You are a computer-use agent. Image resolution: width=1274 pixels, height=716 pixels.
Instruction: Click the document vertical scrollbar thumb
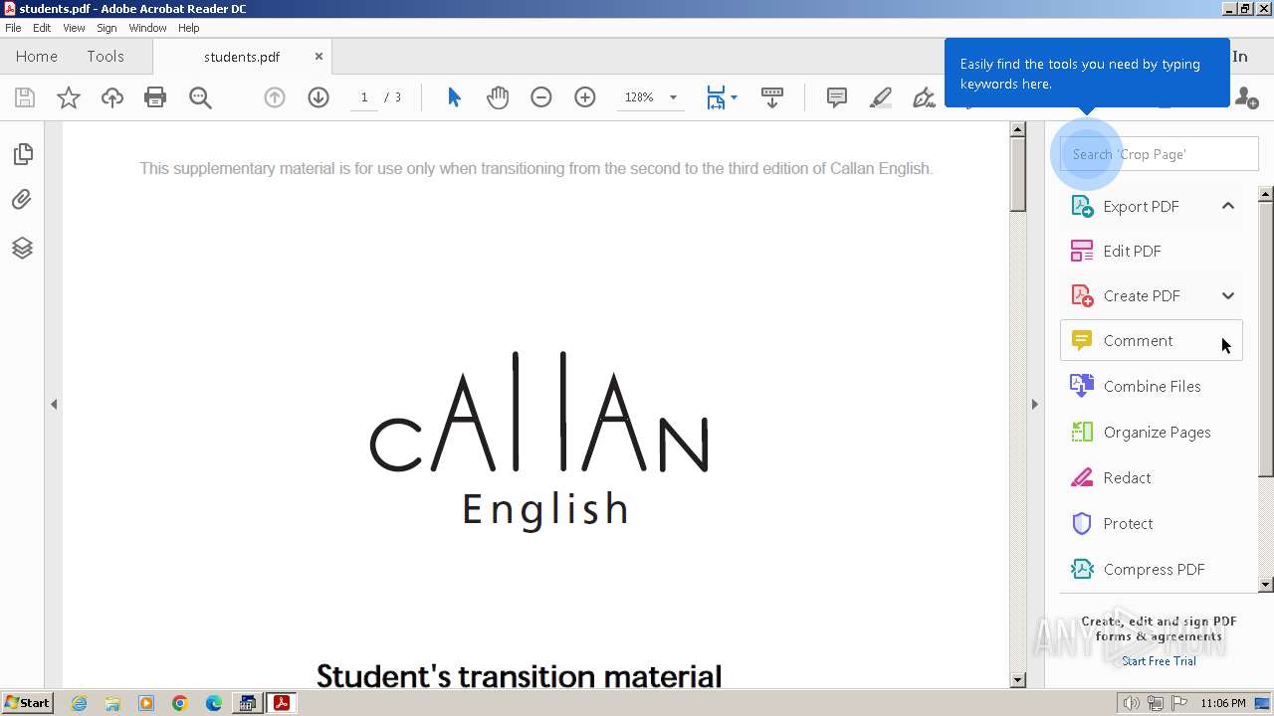pos(1017,173)
